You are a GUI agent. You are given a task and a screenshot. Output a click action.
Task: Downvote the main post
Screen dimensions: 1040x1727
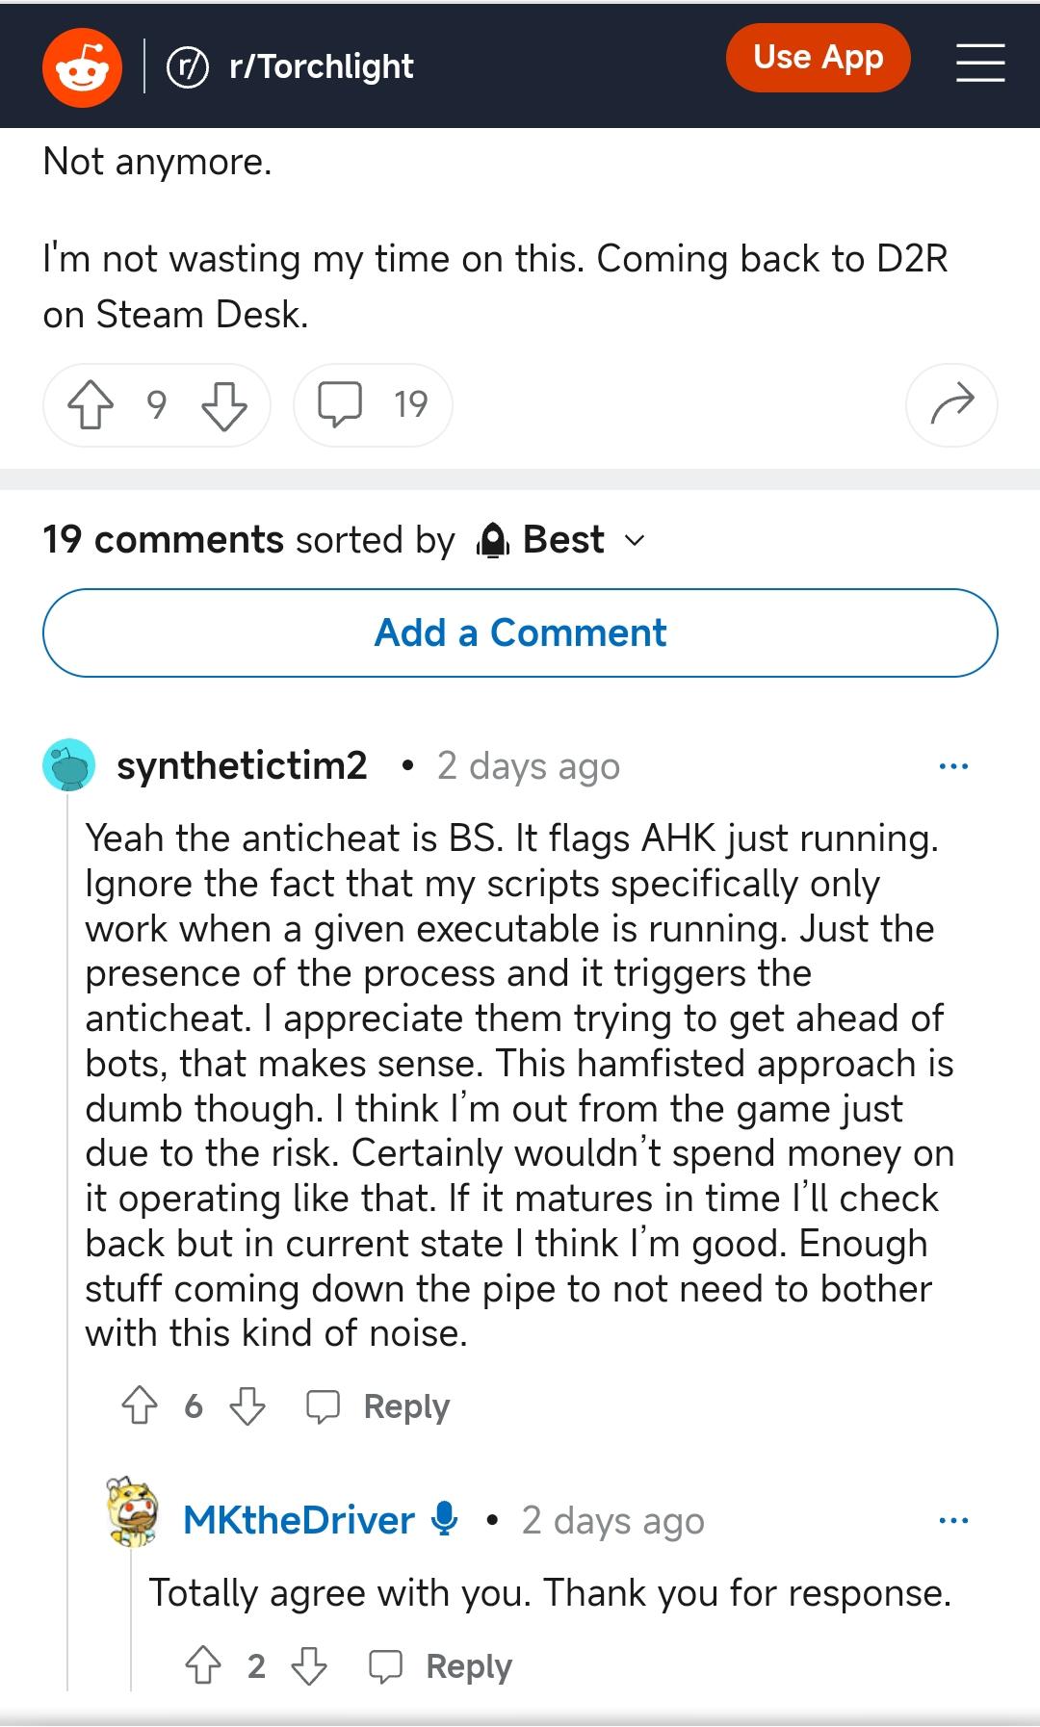coord(223,405)
